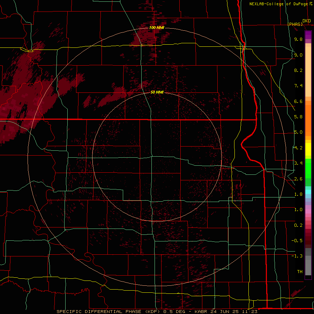This screenshot has height=314, width=314.
Task: Click the 3.4 scale value
Action: [x=298, y=163]
